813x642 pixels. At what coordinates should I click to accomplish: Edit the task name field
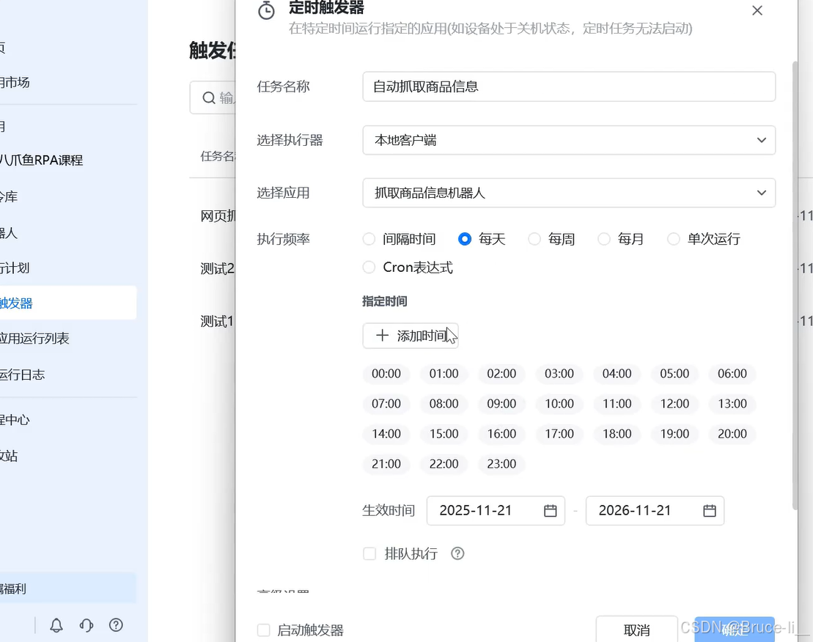click(569, 86)
